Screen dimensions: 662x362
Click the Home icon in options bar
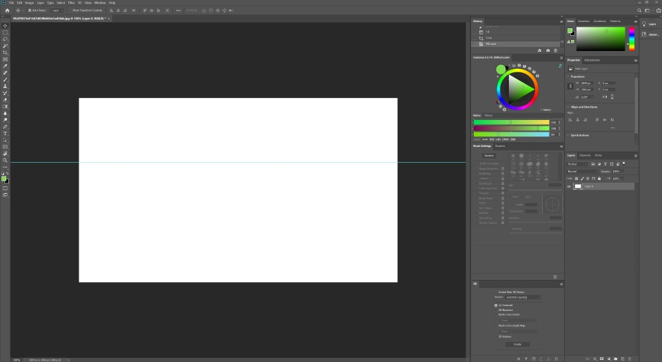coord(7,10)
